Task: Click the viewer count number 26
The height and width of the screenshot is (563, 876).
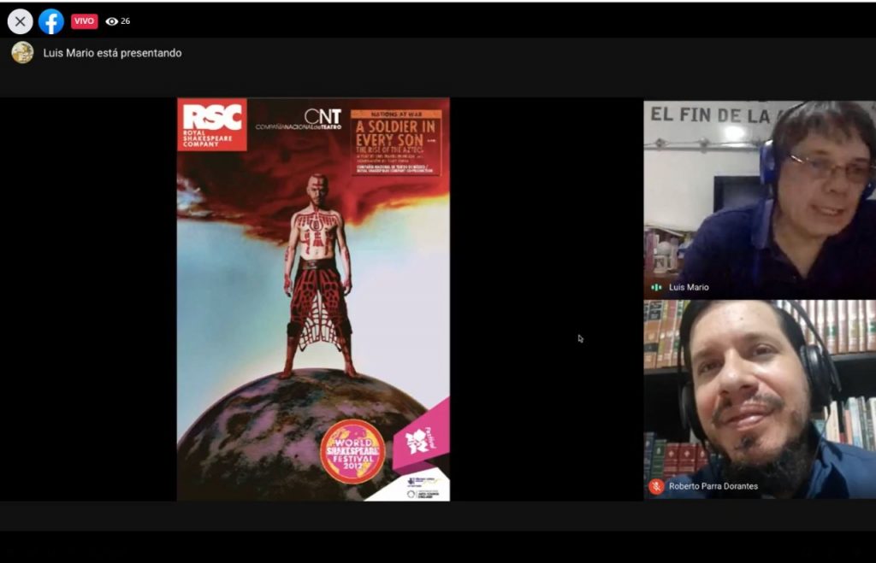Action: [x=125, y=21]
